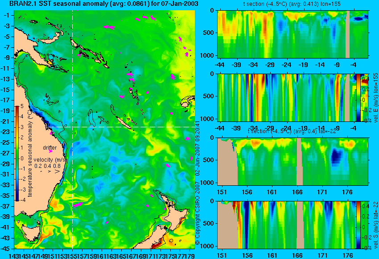Click the '5' value atop the temperature color bar
This screenshot has height=259, width=379.
point(22,106)
